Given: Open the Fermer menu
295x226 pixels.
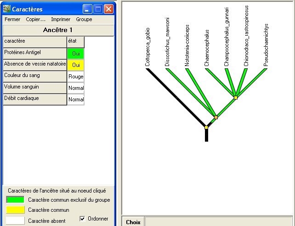Looking at the screenshot, I should click(x=12, y=19).
